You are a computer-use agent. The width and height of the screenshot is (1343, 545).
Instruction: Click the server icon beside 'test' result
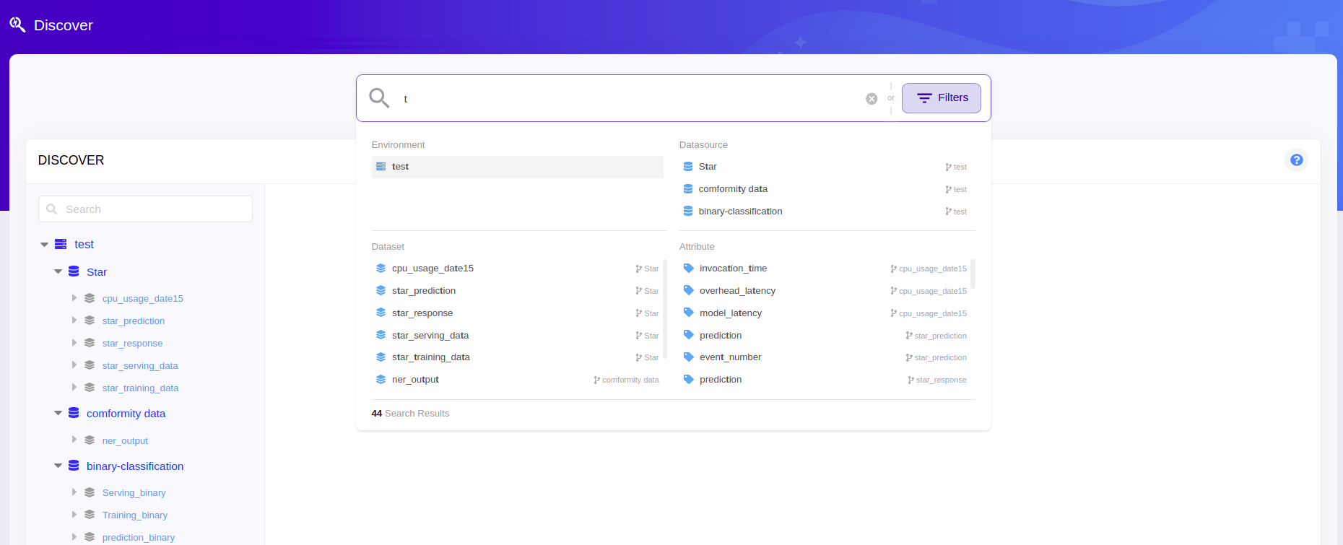381,167
